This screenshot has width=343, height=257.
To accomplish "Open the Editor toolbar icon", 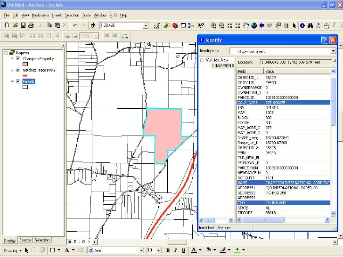I will pos(156,26).
